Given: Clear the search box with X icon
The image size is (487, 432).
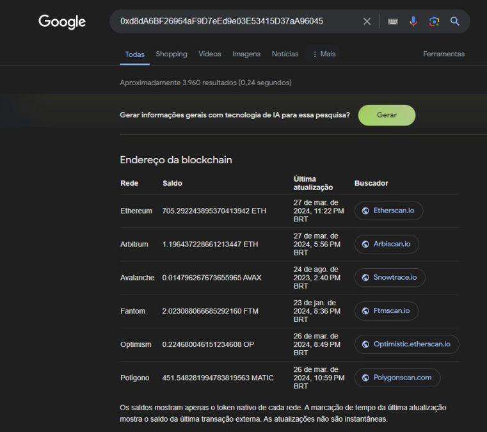Looking at the screenshot, I should click(x=367, y=21).
